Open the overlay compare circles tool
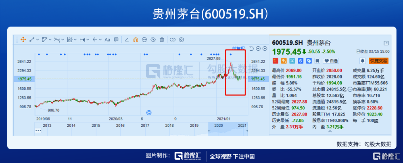This screenshot has height=163, width=403. click(x=173, y=40)
